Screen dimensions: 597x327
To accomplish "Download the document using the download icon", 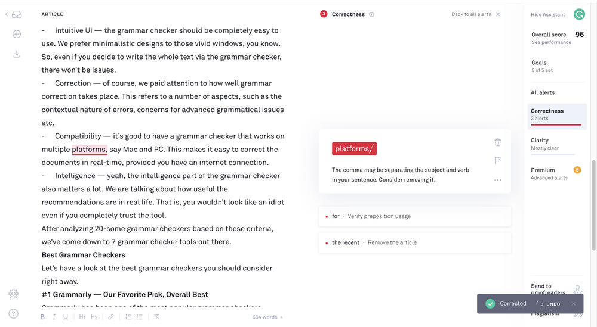I will click(x=17, y=54).
